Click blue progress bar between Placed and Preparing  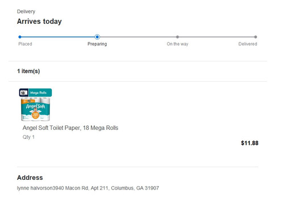[x=58, y=37]
